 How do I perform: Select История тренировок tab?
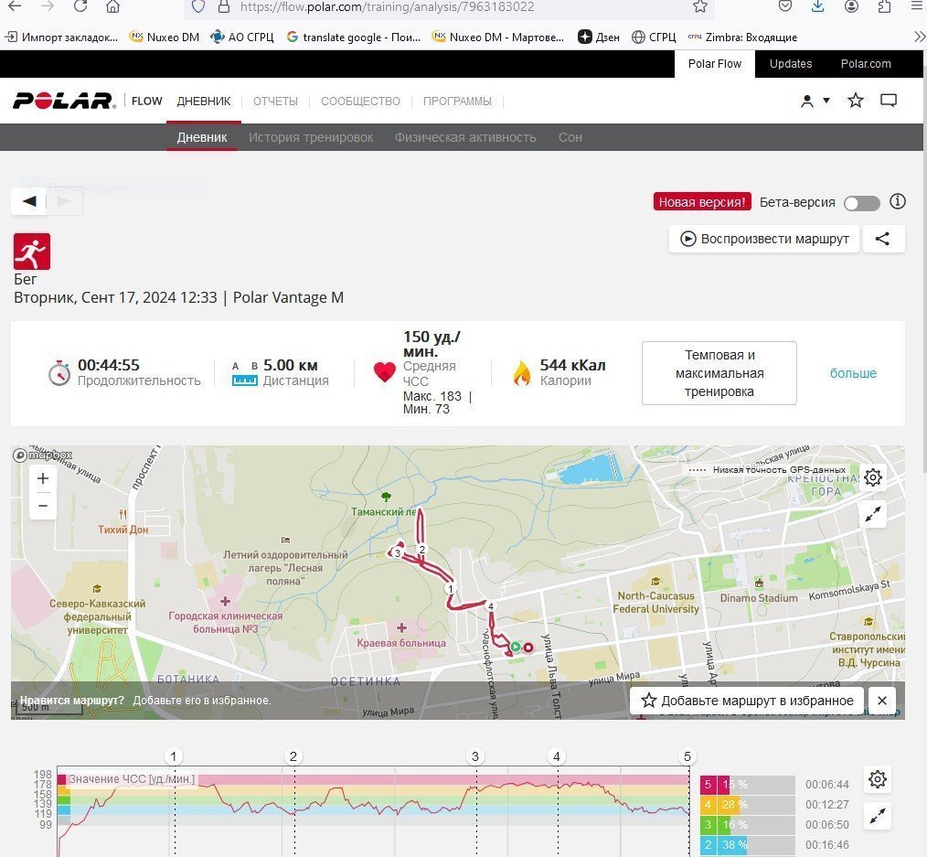pos(311,137)
